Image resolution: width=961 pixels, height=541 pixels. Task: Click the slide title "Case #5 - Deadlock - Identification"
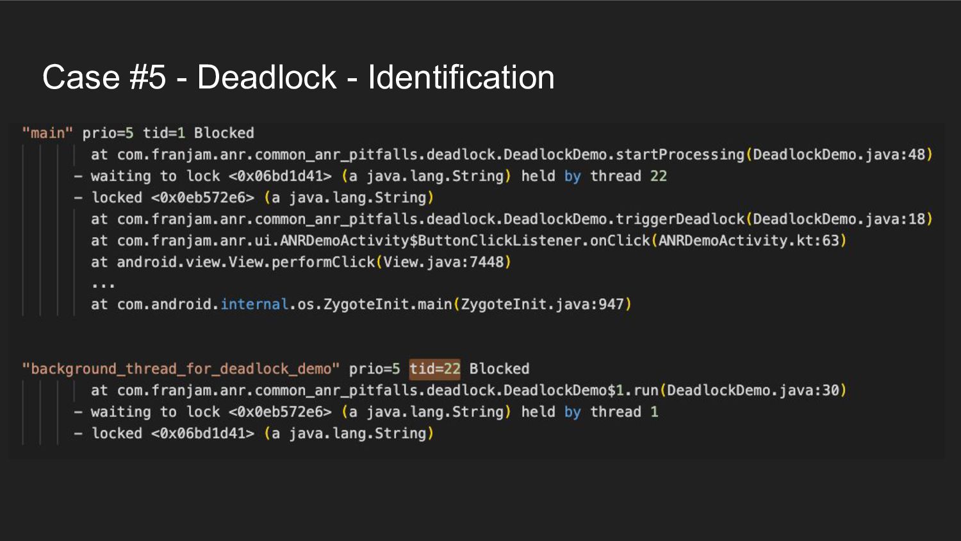pos(298,78)
